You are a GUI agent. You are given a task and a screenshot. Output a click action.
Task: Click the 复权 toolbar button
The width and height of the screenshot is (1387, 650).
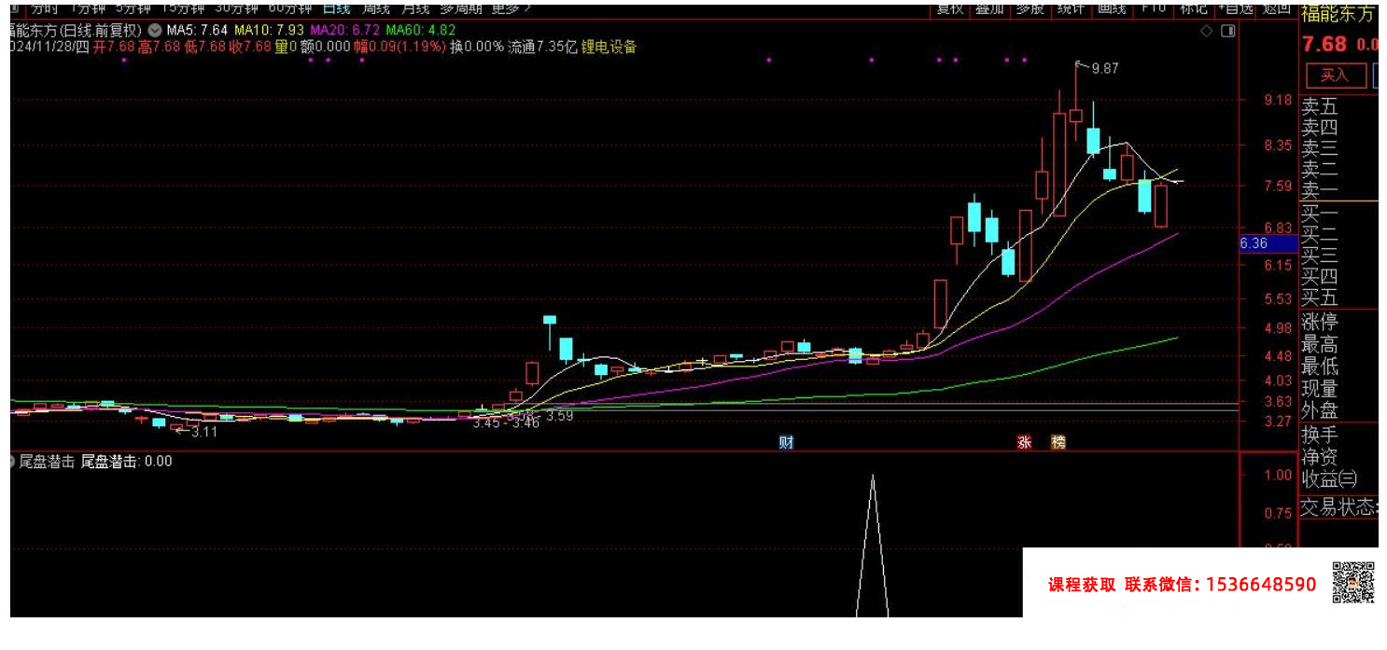(x=950, y=7)
